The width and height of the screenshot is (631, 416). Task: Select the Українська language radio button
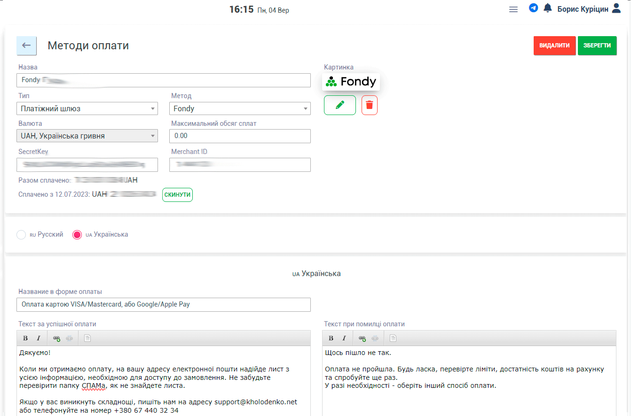77,235
